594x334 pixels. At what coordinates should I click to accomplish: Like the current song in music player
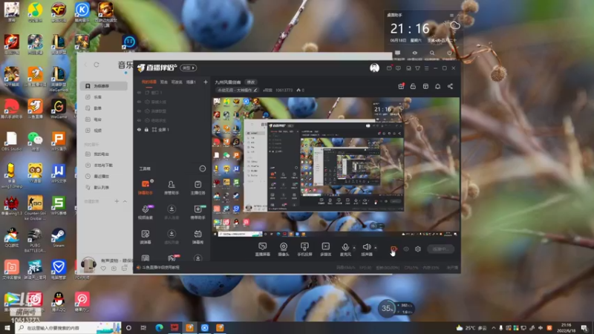pos(103,268)
